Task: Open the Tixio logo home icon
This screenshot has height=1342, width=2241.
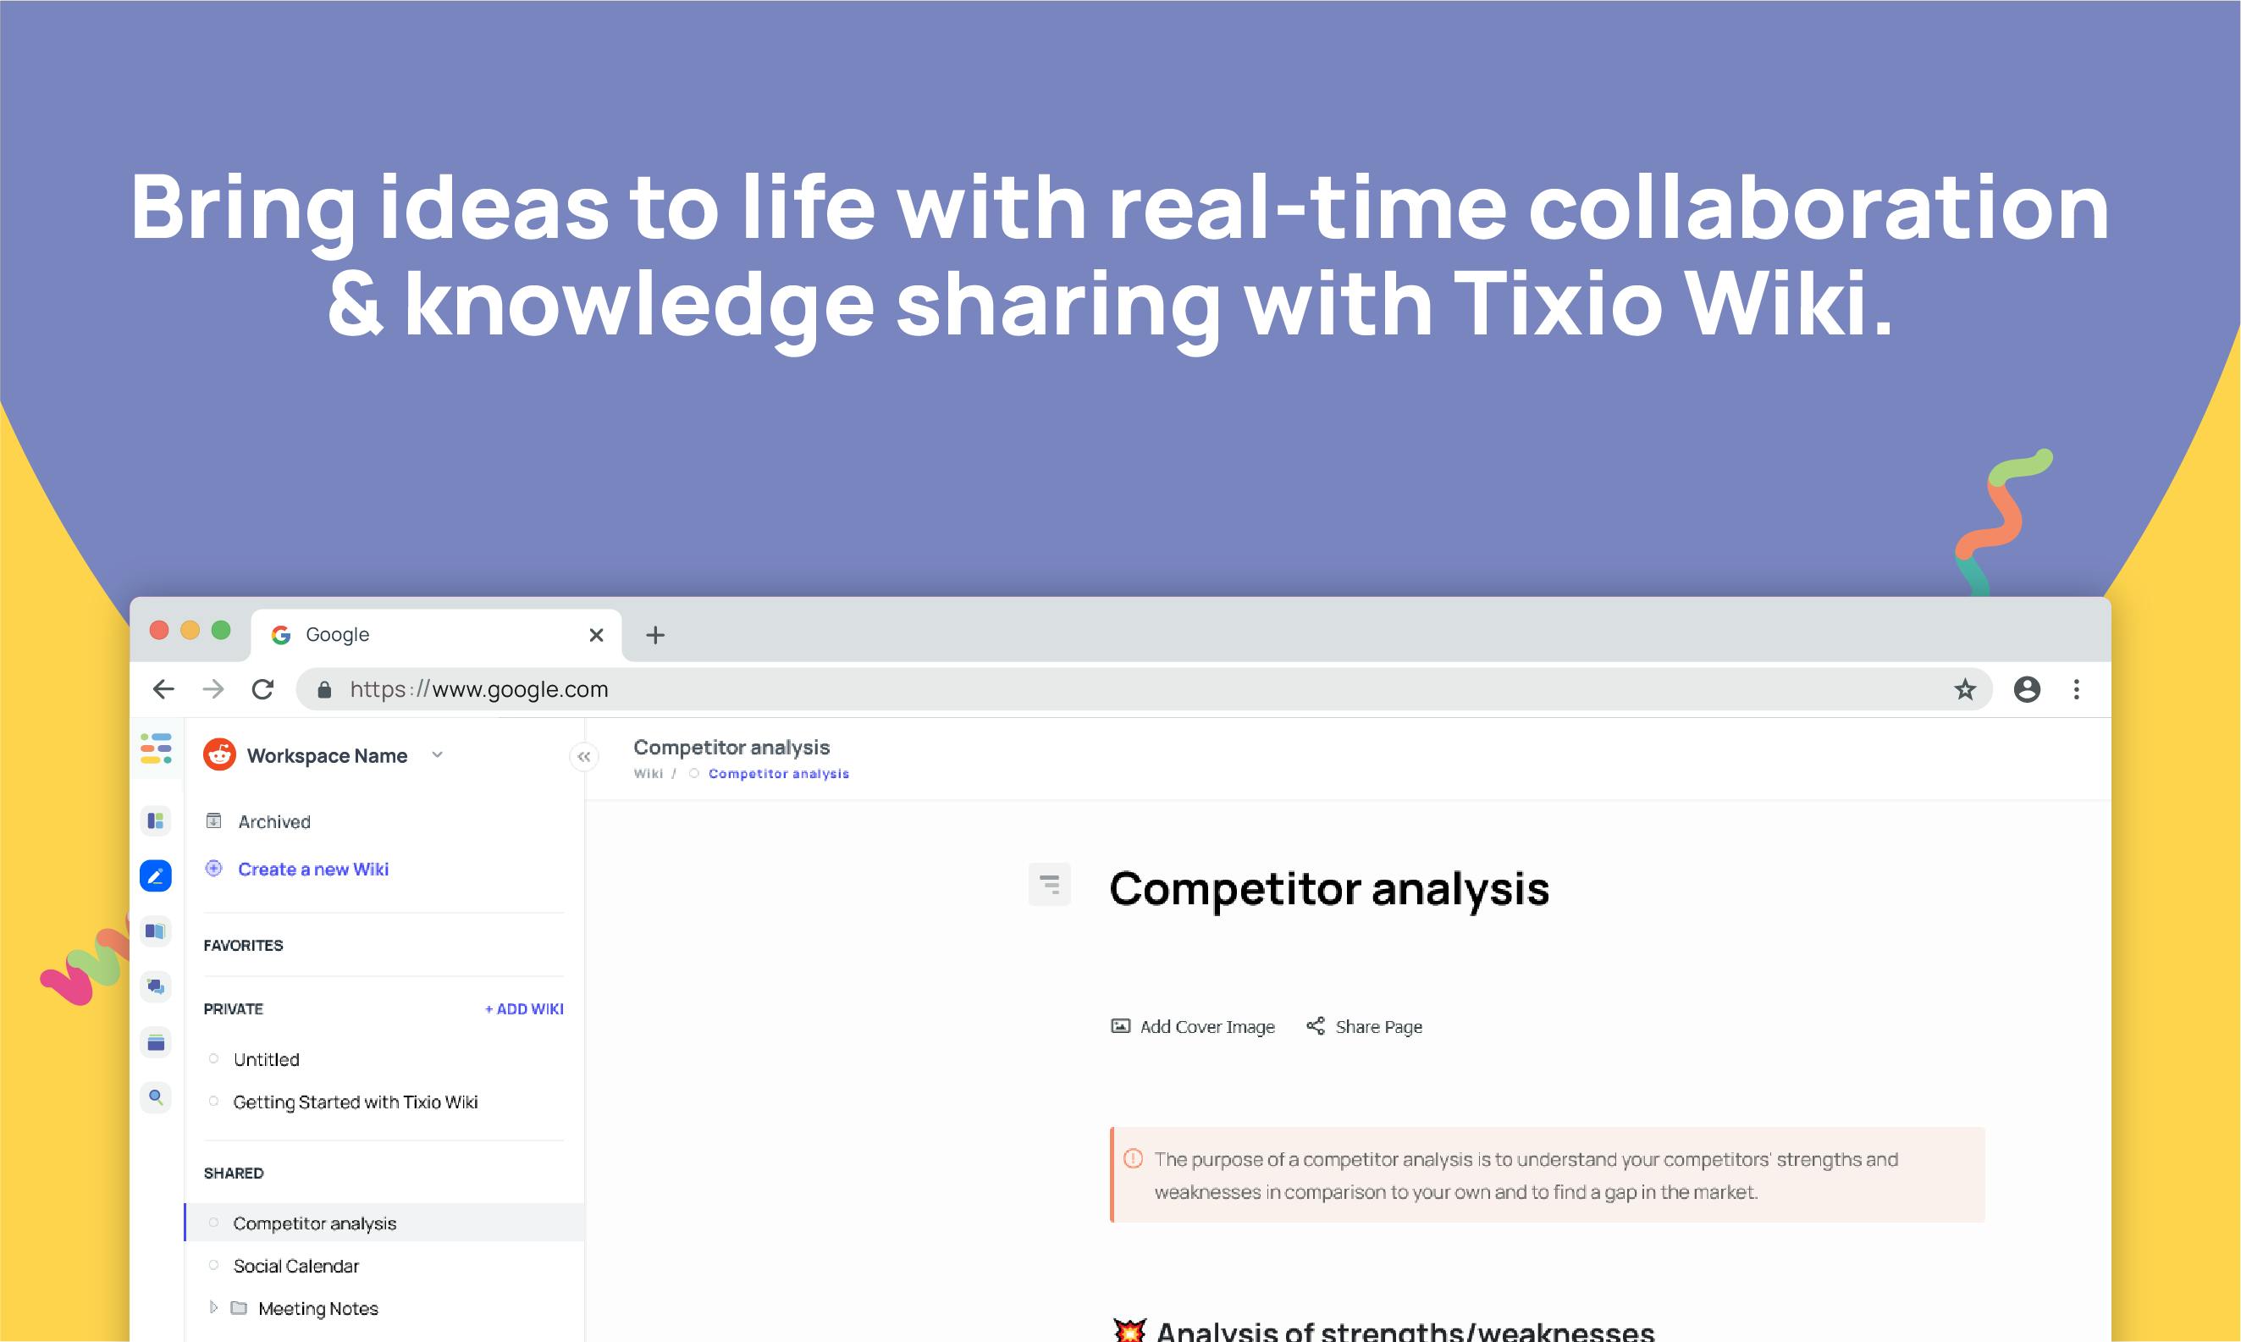Action: [156, 748]
